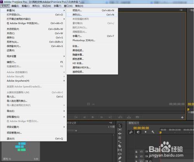
Task: Choose 导入(I)... Ctrl+I
Action: pyautogui.click(x=33, y=97)
